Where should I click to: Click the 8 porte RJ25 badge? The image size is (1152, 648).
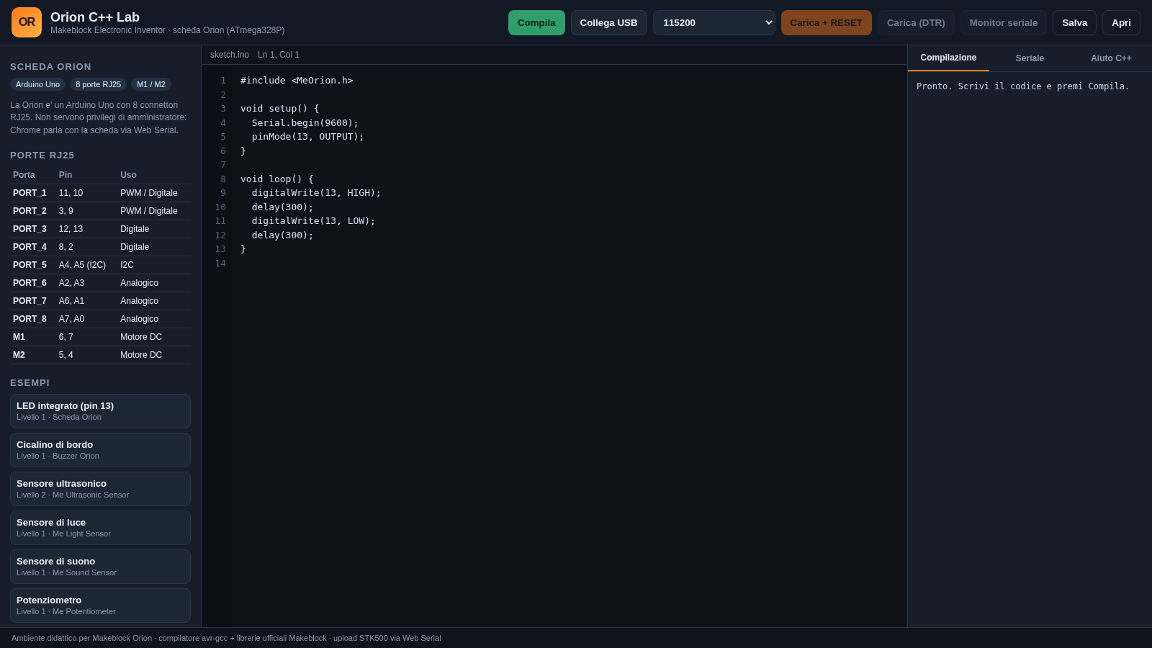(x=98, y=84)
